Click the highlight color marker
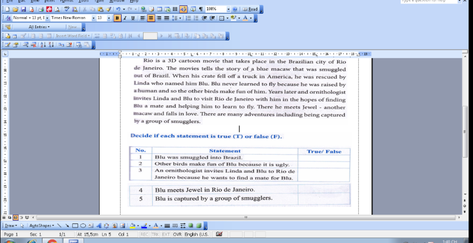 [233, 18]
